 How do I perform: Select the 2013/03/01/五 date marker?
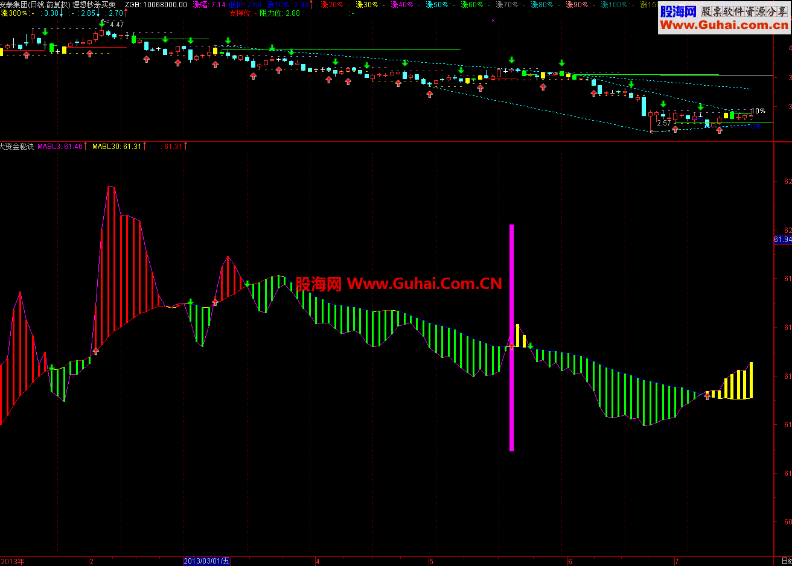pyautogui.click(x=206, y=561)
